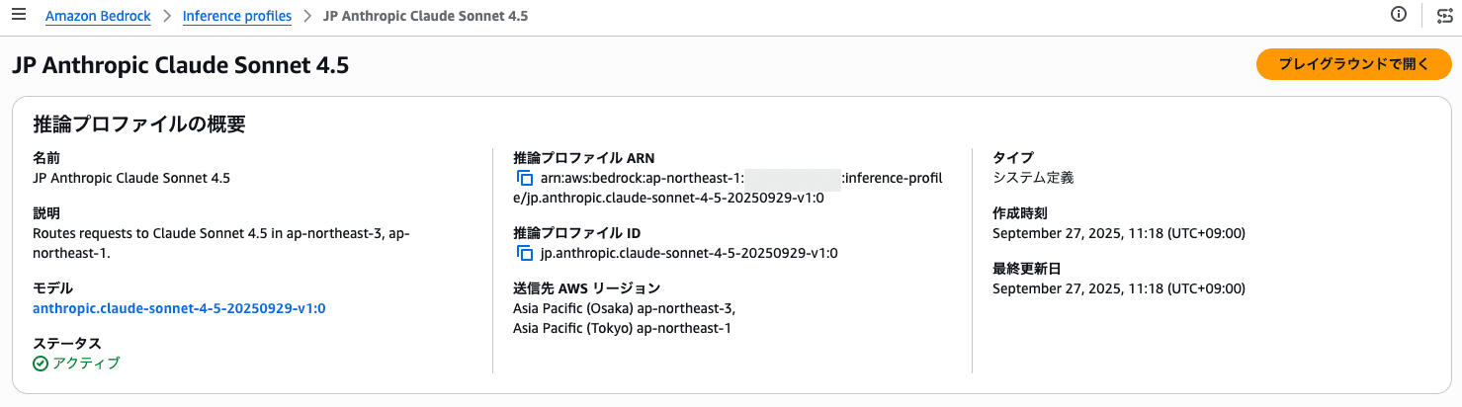Click the green active status checkmark

(41, 364)
